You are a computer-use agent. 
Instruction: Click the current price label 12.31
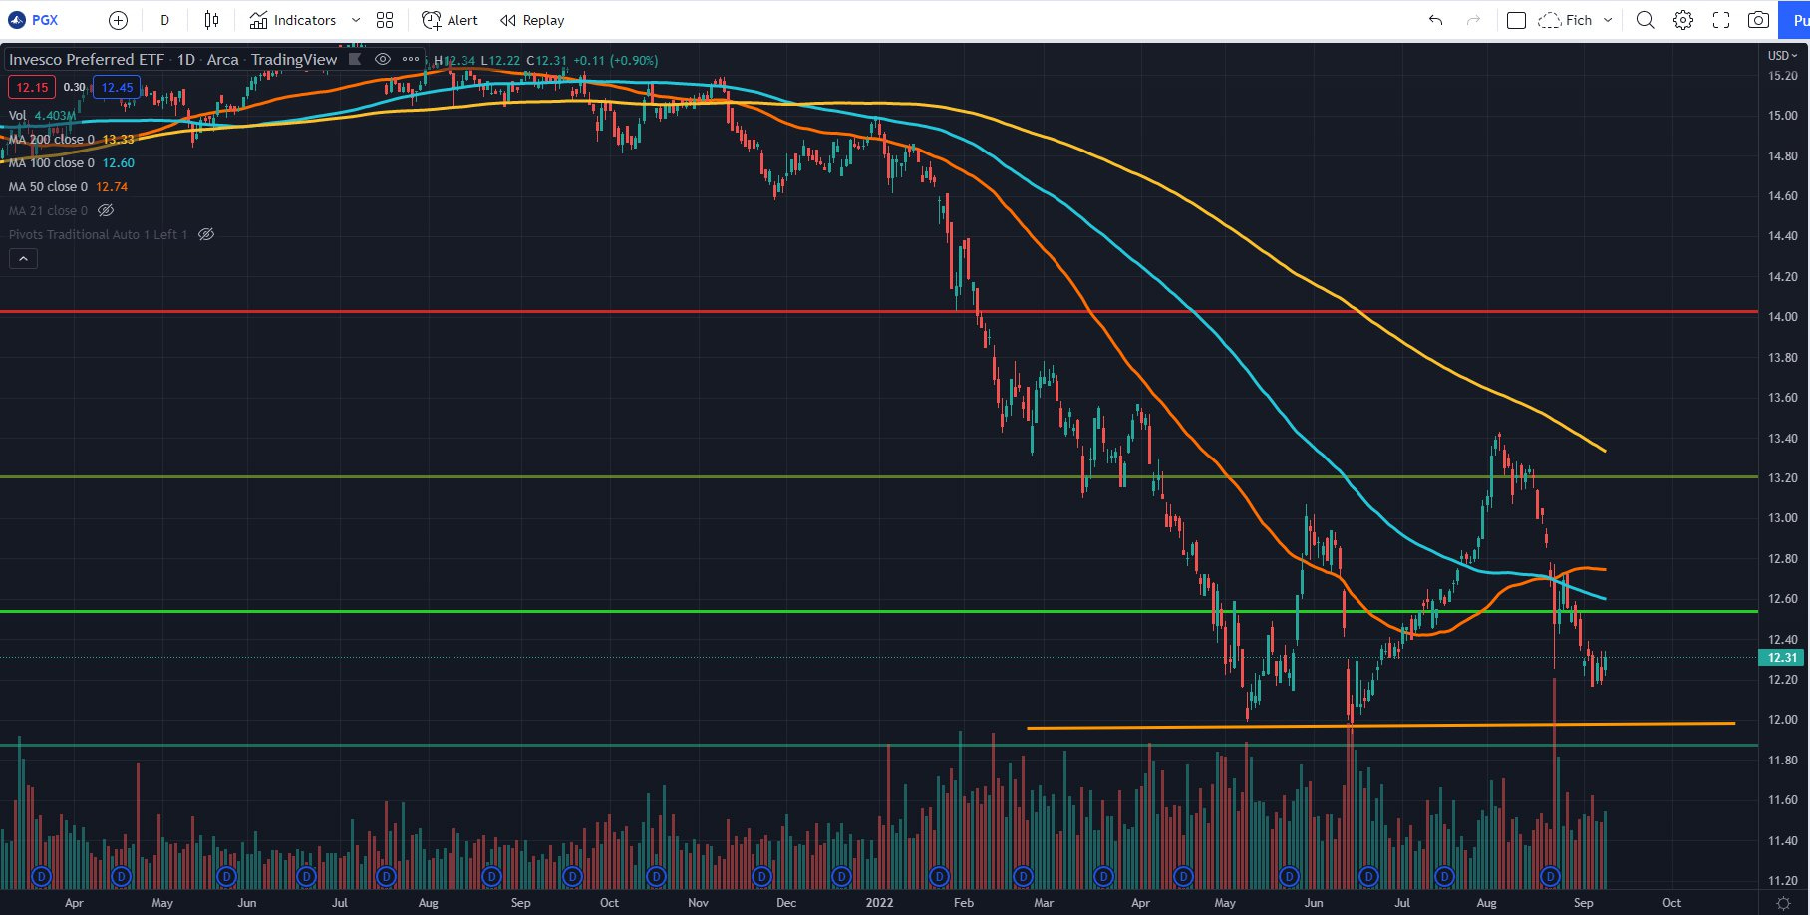1782,657
